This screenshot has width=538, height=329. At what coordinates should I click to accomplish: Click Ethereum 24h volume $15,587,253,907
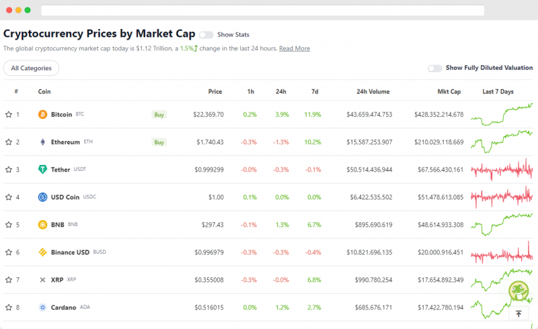369,142
